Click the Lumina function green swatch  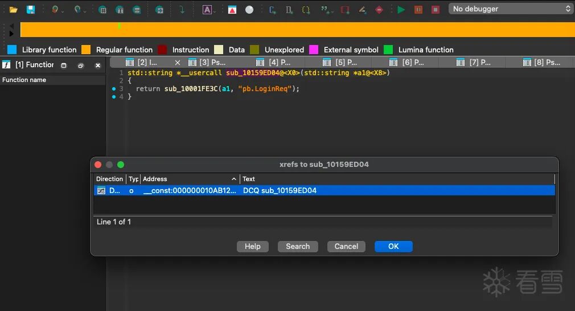[x=388, y=50]
